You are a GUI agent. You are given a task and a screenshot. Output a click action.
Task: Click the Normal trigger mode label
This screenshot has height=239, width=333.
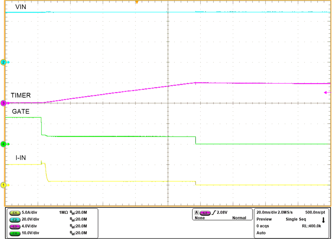[x=239, y=218]
